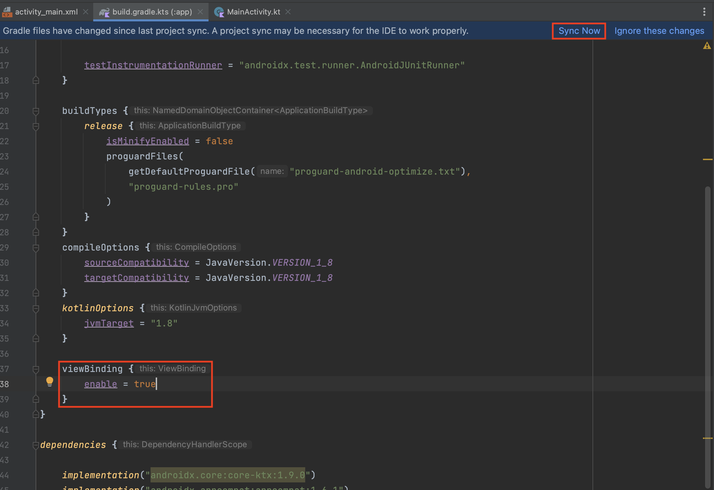Switch to the MainActivity.kt tab
This screenshot has width=714, height=490.
(x=253, y=12)
